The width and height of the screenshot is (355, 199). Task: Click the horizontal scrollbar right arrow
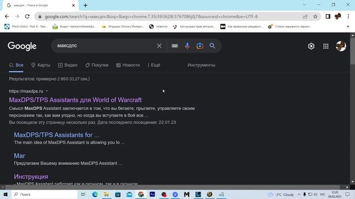(347, 187)
